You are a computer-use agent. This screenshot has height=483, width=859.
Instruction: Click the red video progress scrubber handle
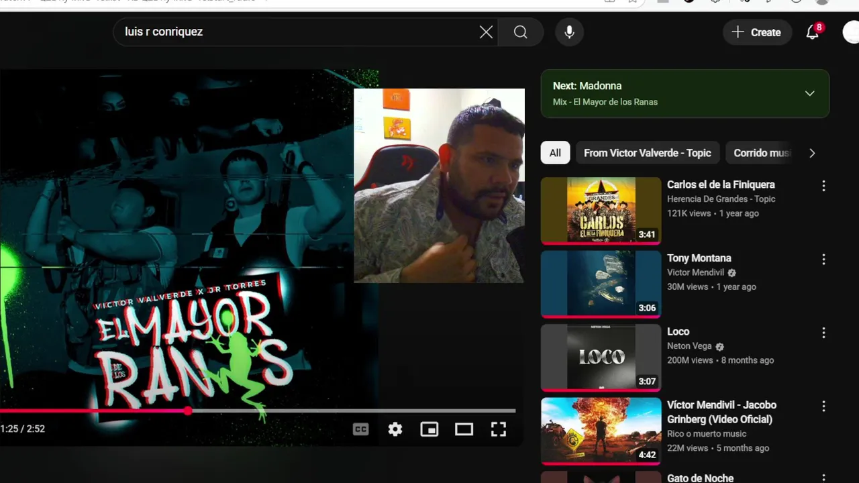189,411
